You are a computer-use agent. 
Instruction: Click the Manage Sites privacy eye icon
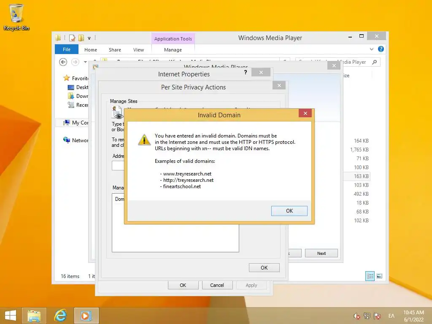[117, 112]
